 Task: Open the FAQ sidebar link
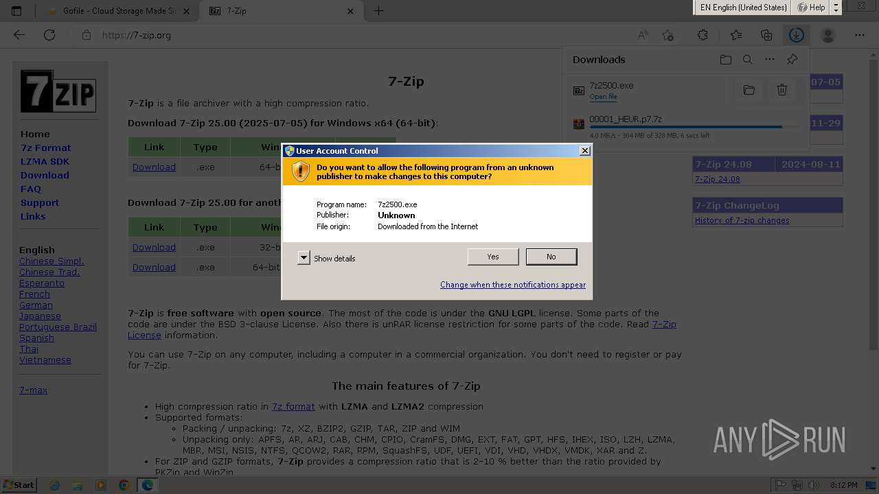[31, 189]
